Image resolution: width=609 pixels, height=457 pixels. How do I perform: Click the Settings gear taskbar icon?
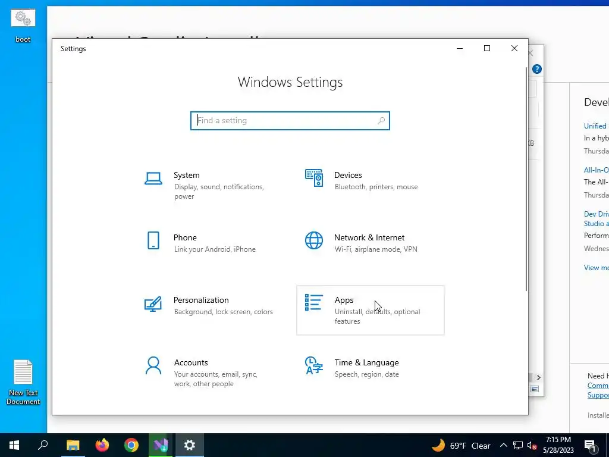tap(190, 445)
